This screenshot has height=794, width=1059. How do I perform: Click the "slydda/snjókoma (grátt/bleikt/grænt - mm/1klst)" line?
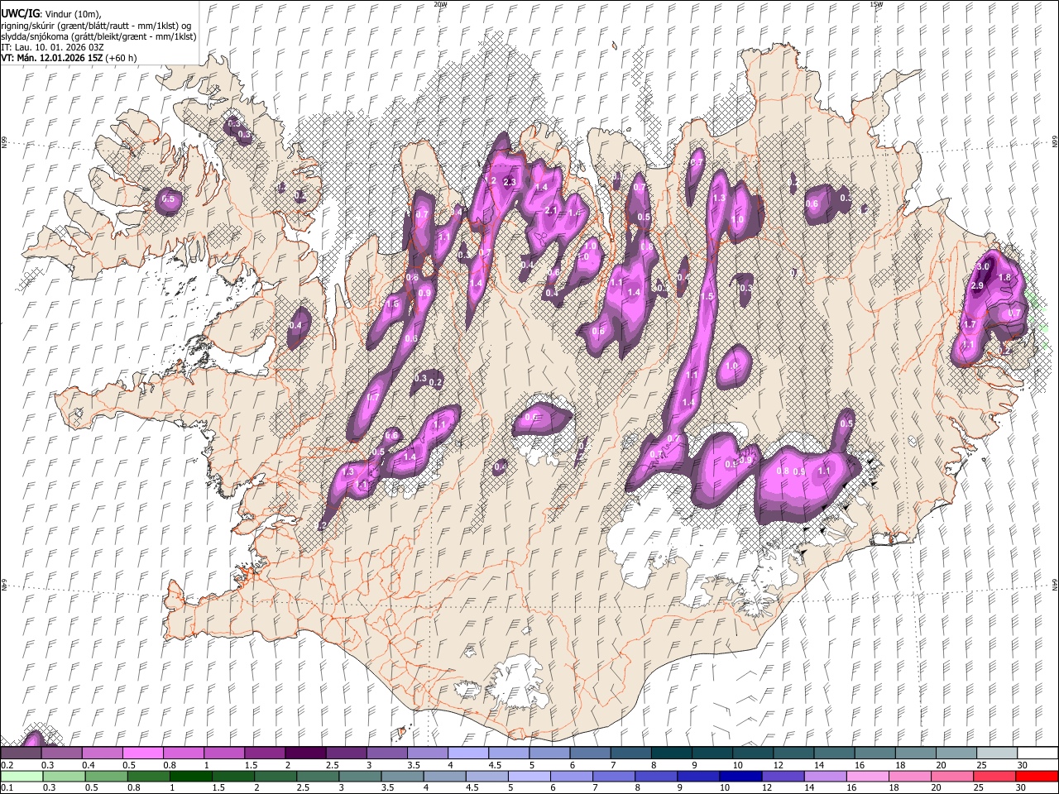(x=98, y=36)
